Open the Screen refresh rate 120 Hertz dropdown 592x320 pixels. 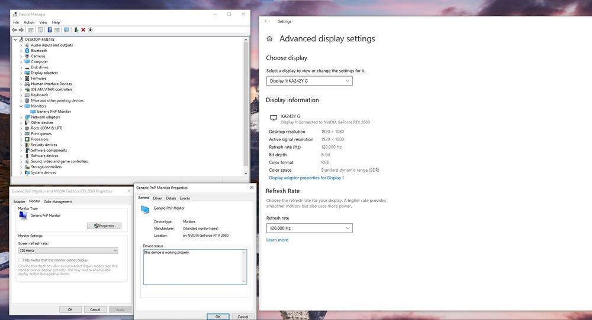[68, 250]
